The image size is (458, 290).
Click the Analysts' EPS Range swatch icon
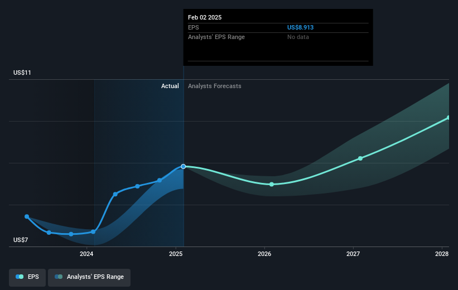point(59,277)
